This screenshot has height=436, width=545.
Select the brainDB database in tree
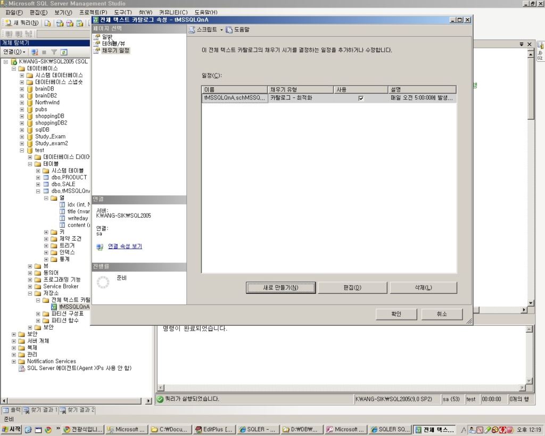(45, 89)
